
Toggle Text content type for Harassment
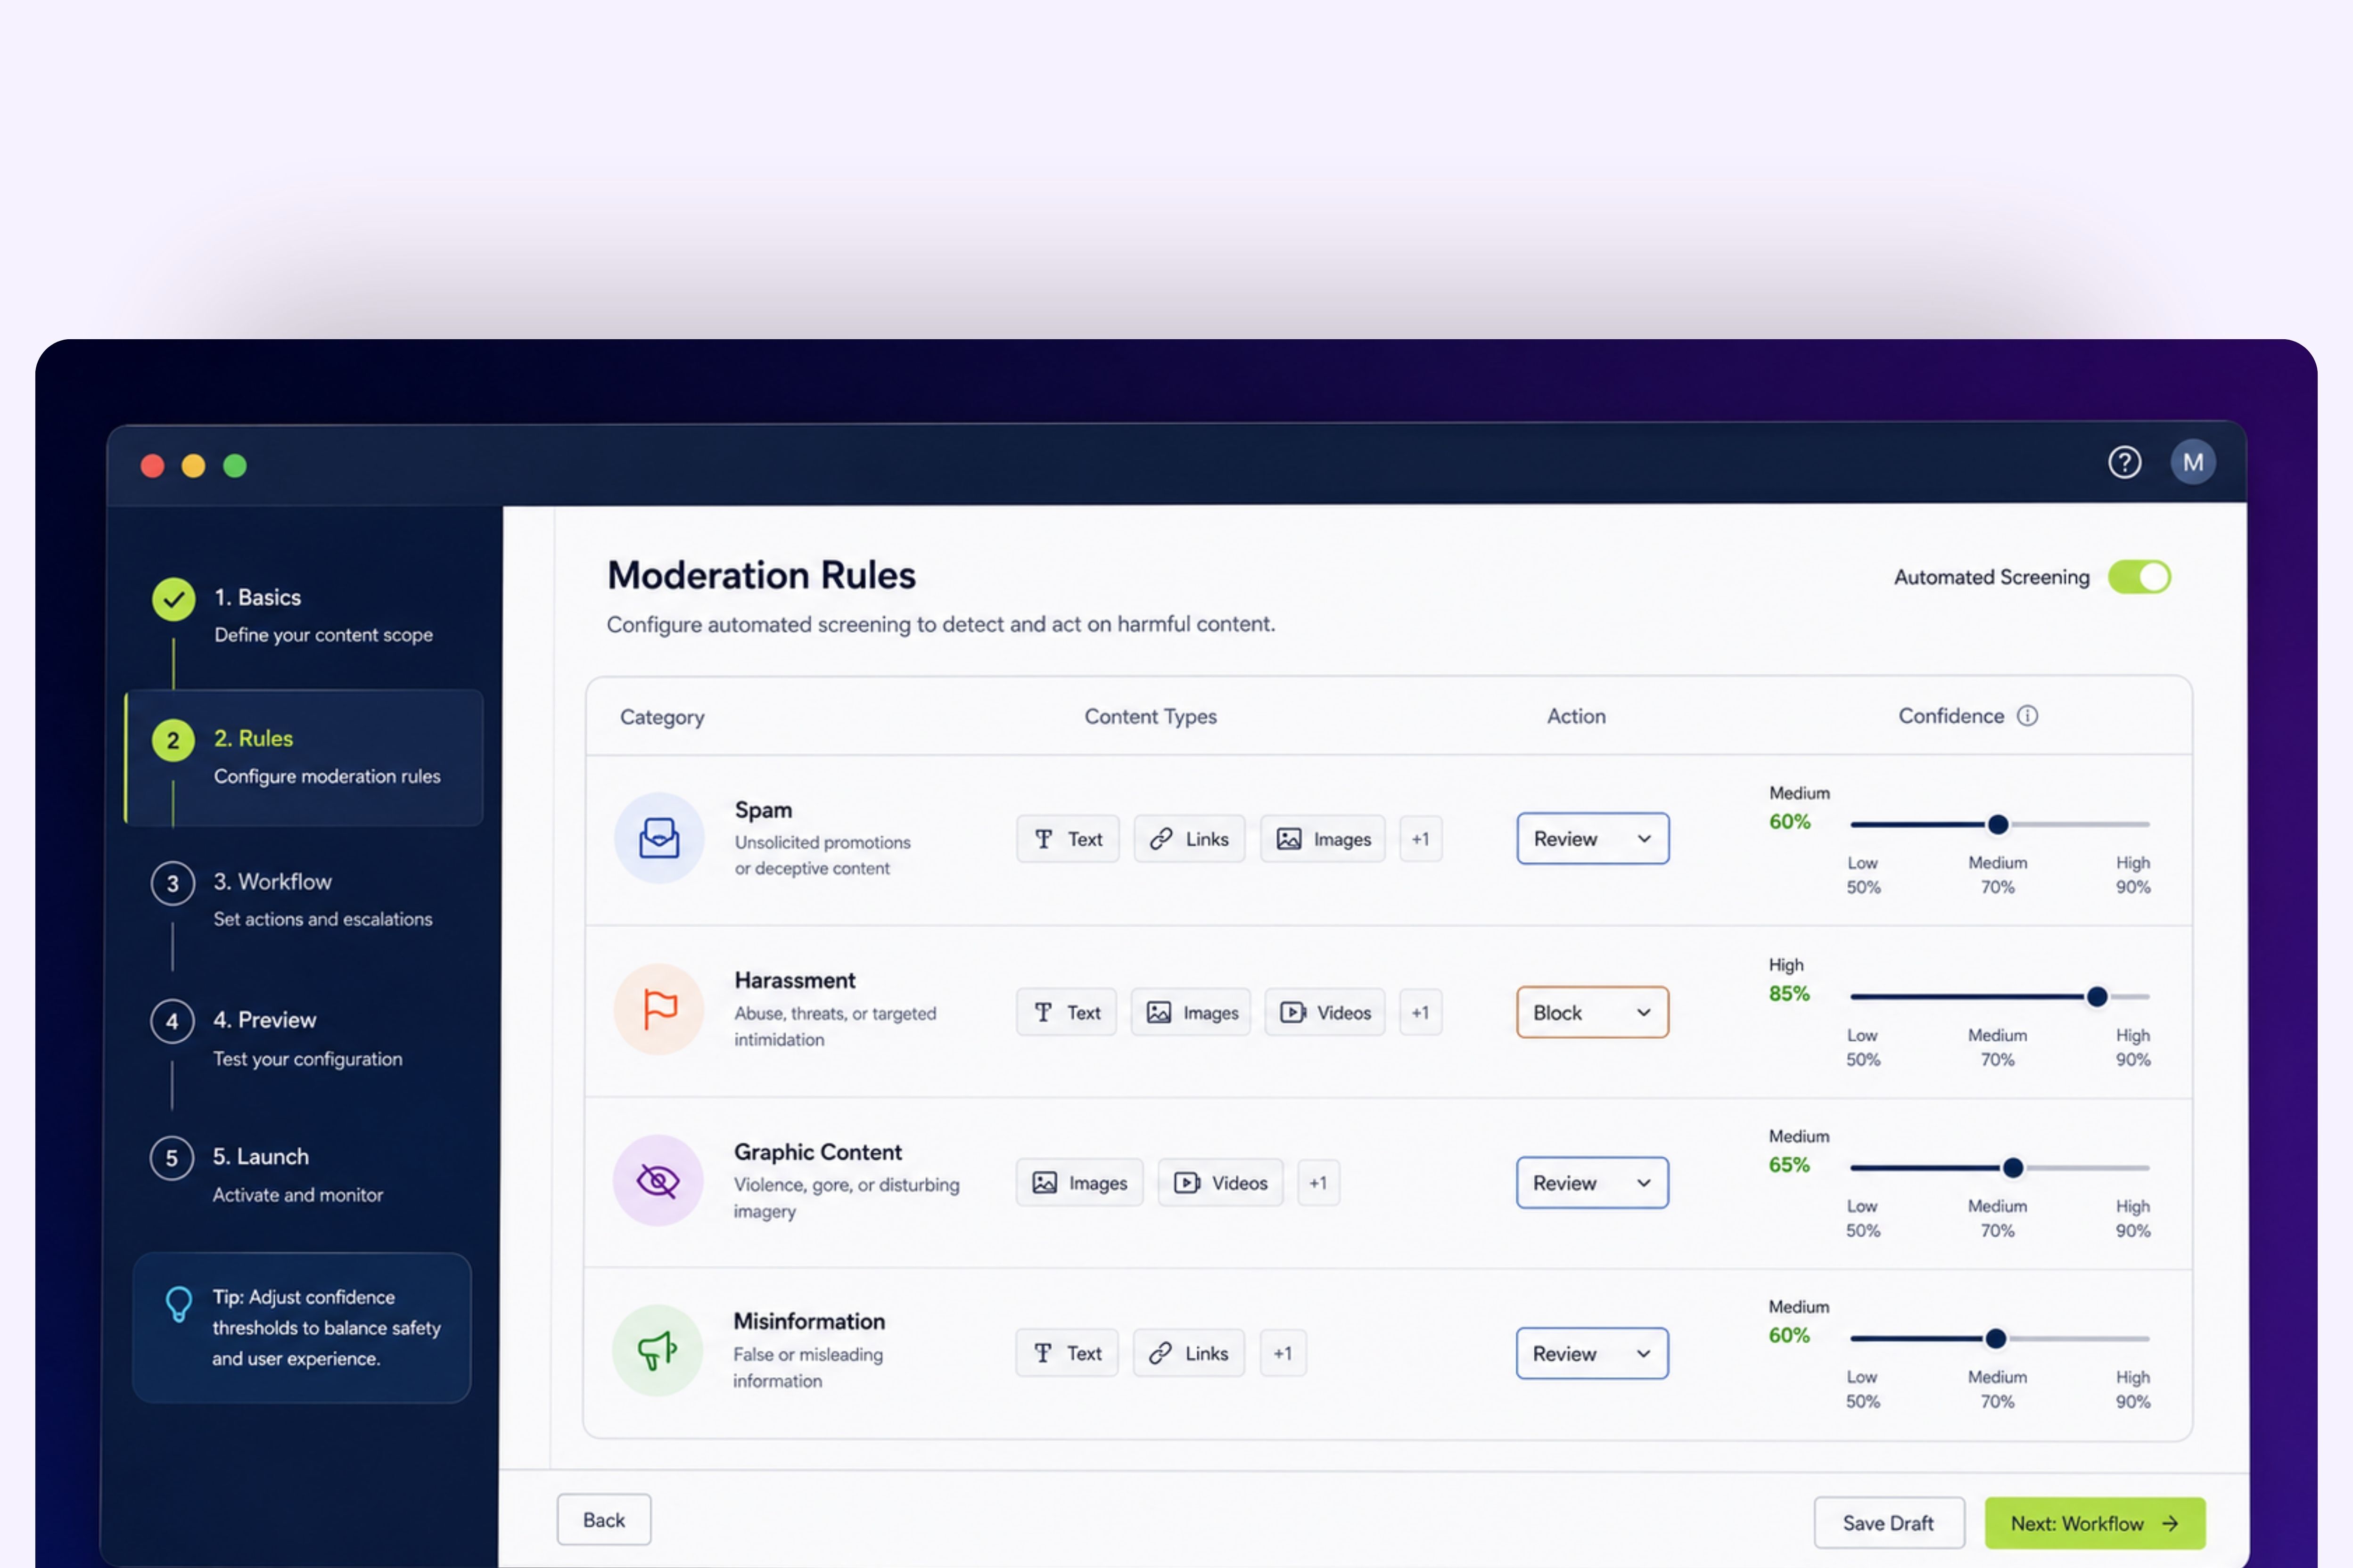(1067, 1012)
